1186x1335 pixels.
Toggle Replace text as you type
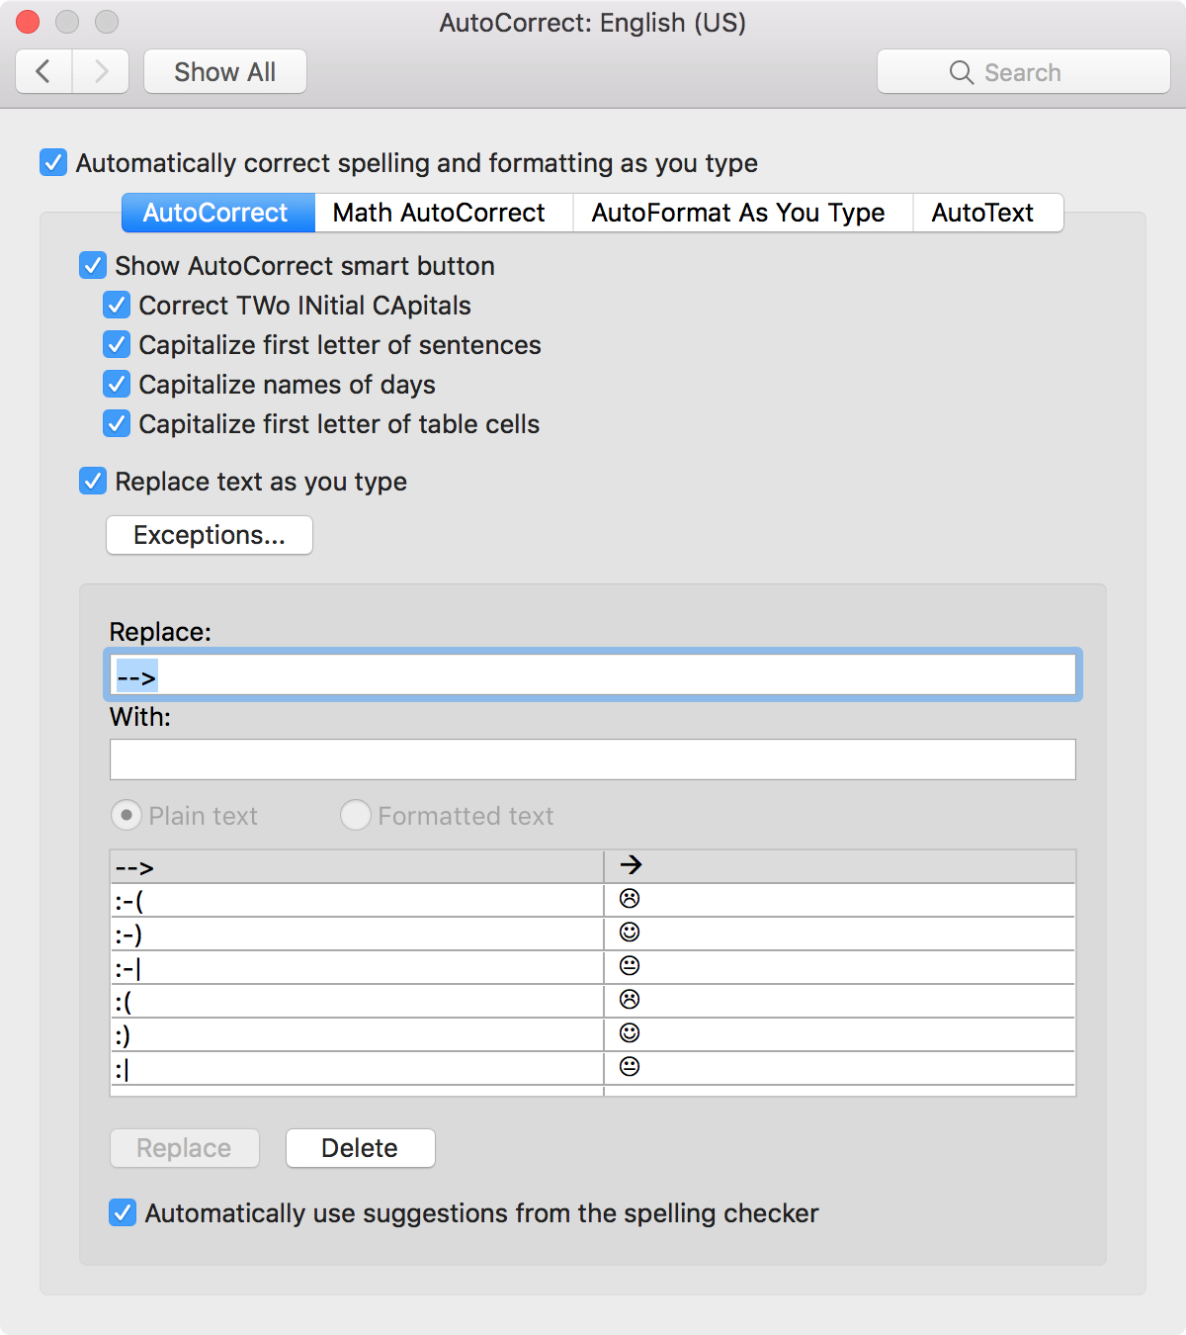click(93, 482)
